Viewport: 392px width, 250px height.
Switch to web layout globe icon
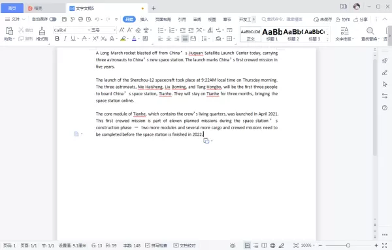pos(272,245)
